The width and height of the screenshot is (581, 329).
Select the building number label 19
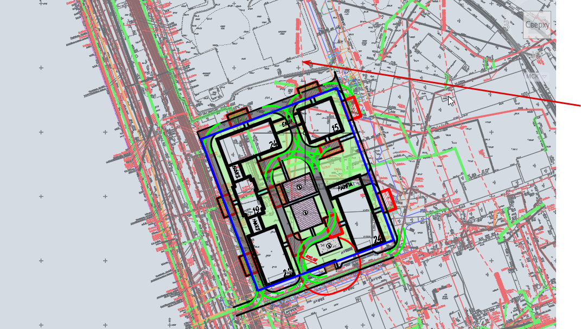(256, 211)
